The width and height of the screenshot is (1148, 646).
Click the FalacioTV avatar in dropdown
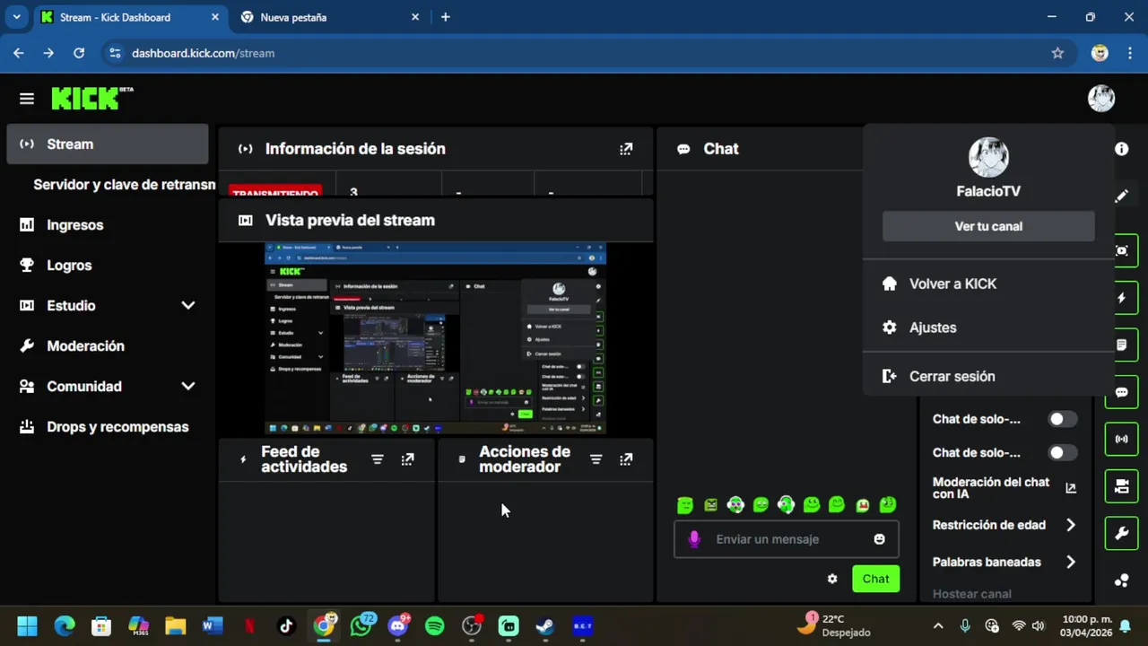click(x=988, y=157)
